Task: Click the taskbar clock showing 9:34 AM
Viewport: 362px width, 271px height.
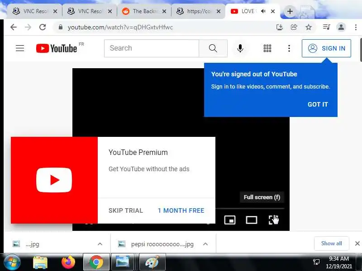Action: 338,262
